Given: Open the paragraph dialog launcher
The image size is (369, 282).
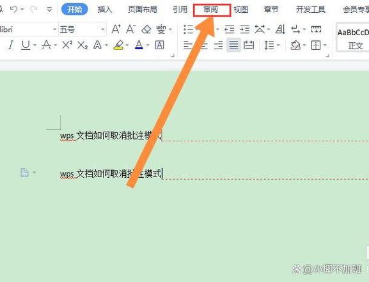Looking at the screenshot, I should (x=327, y=56).
